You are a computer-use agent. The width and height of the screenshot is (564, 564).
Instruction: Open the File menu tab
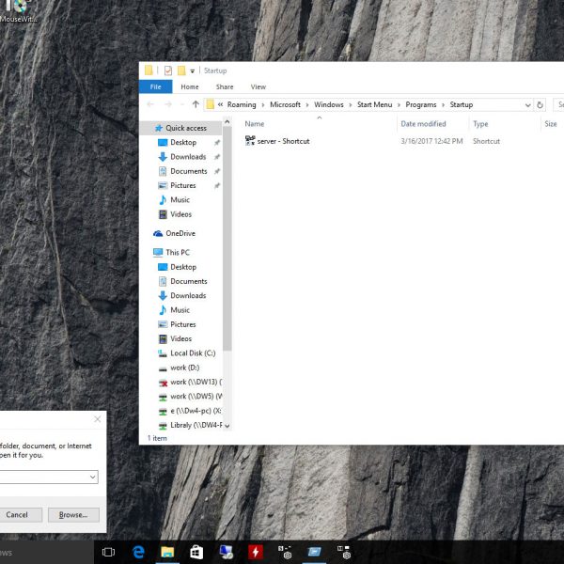(155, 86)
